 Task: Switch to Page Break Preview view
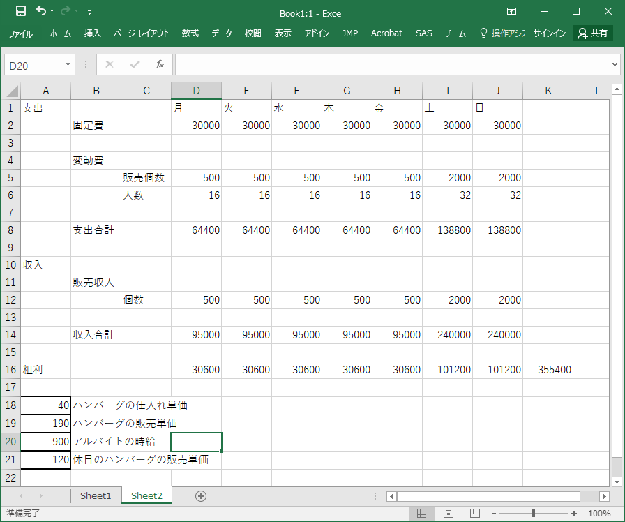coord(474,514)
